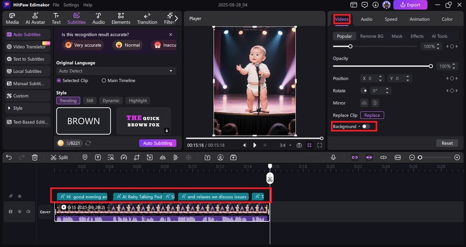Click the horizontal mirror icon in timeline toolbar
The width and height of the screenshot is (466, 247).
[163, 157]
